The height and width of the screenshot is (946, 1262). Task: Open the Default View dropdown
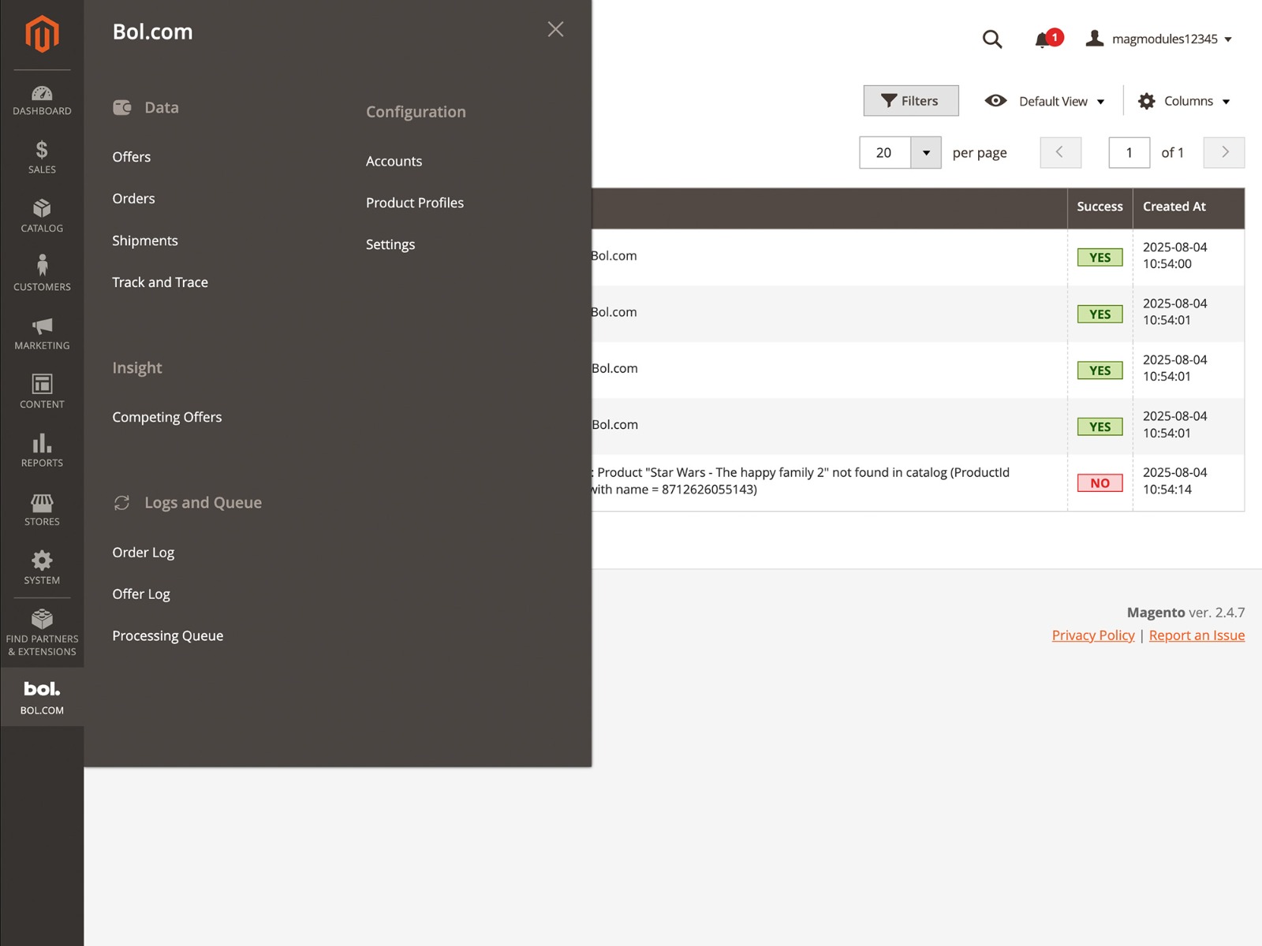1045,101
